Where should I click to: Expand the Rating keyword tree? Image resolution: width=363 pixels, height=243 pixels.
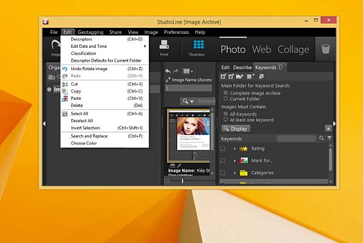[234, 149]
